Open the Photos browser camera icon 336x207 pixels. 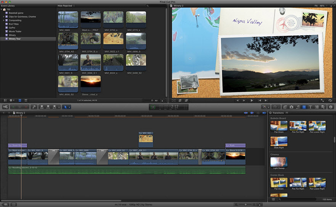tap(291, 107)
